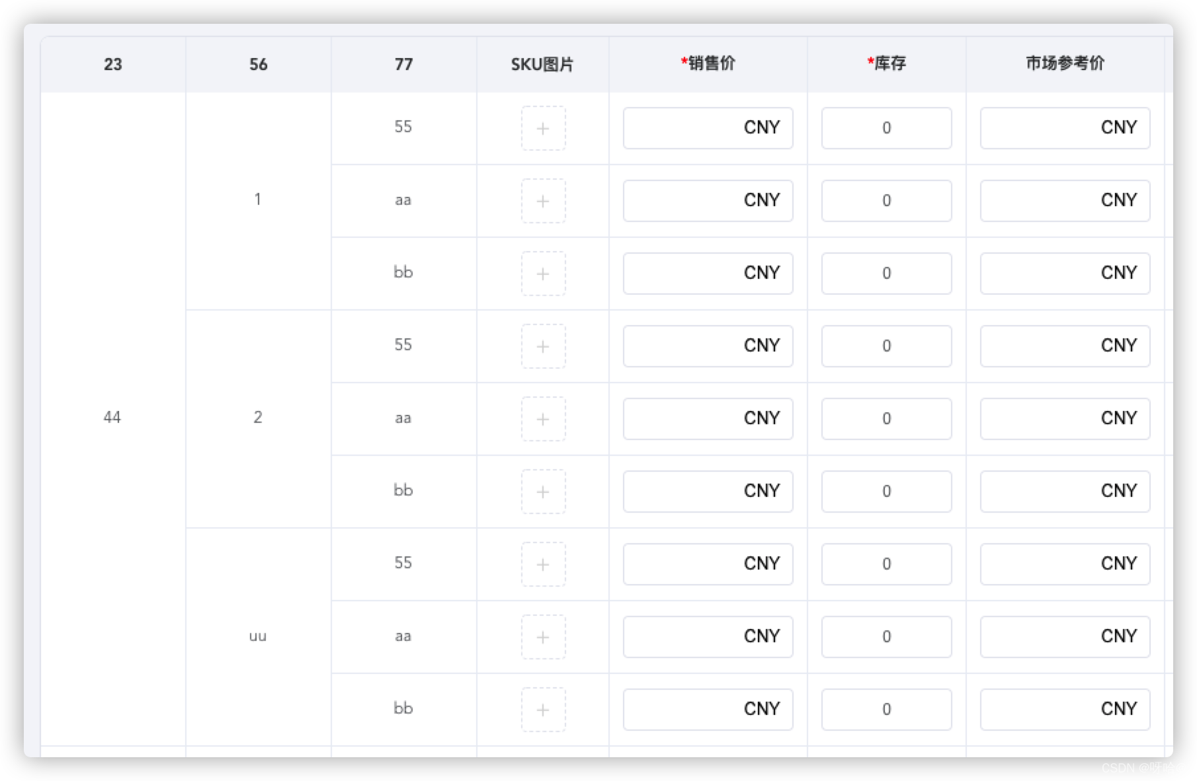Click the upload plus icon for row bb under group uu
Image resolution: width=1197 pixels, height=781 pixels.
(x=542, y=709)
